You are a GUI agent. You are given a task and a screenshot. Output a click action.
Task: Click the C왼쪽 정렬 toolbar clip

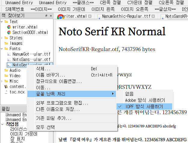[x=110, y=3]
